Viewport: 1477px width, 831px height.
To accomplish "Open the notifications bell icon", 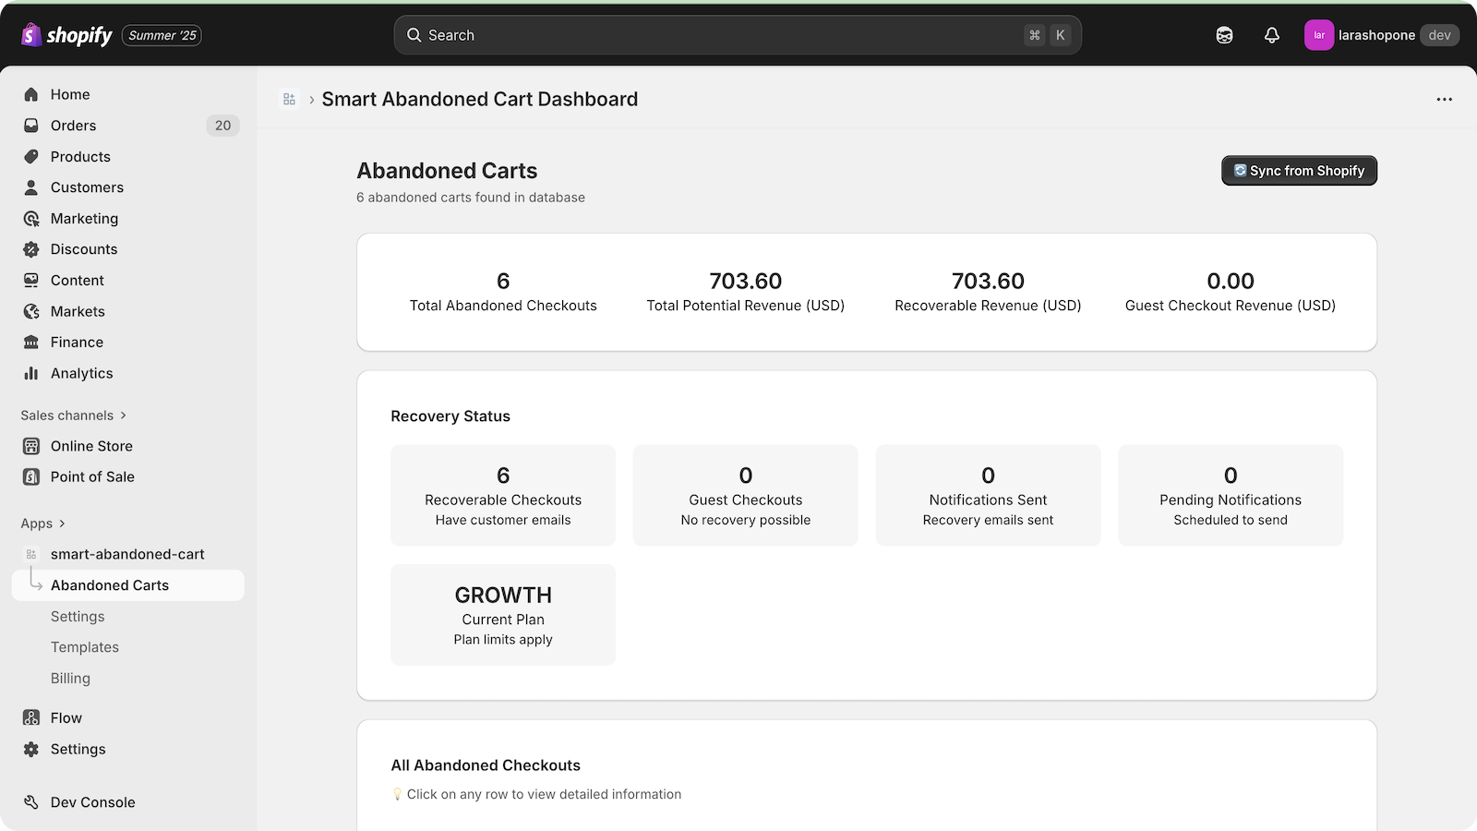I will 1271,35.
